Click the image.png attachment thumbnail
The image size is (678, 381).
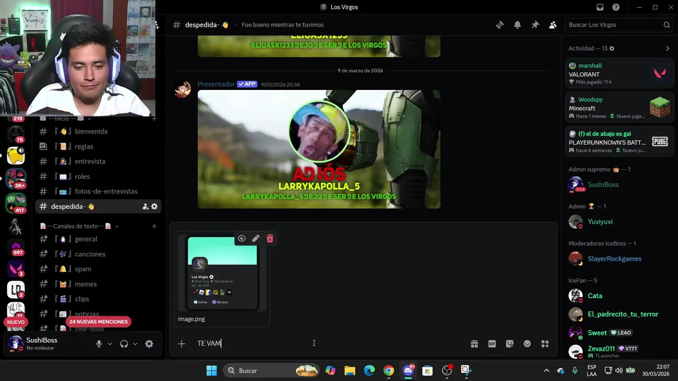(x=222, y=274)
